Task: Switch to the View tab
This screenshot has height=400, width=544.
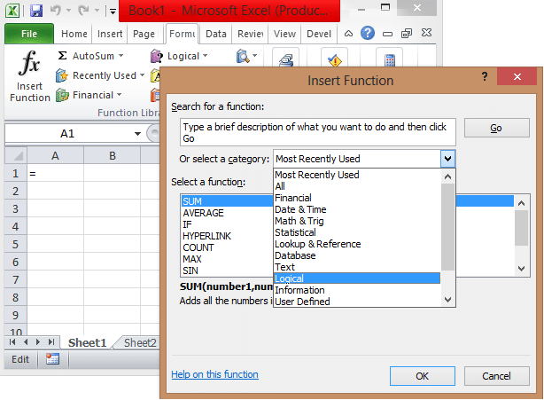Action: pos(284,34)
